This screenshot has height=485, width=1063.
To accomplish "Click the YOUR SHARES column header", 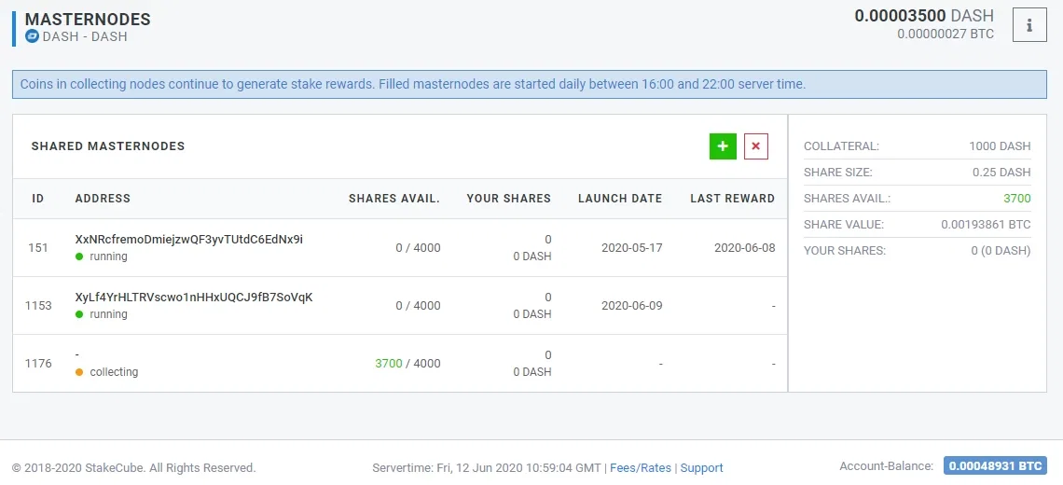I will coord(508,199).
